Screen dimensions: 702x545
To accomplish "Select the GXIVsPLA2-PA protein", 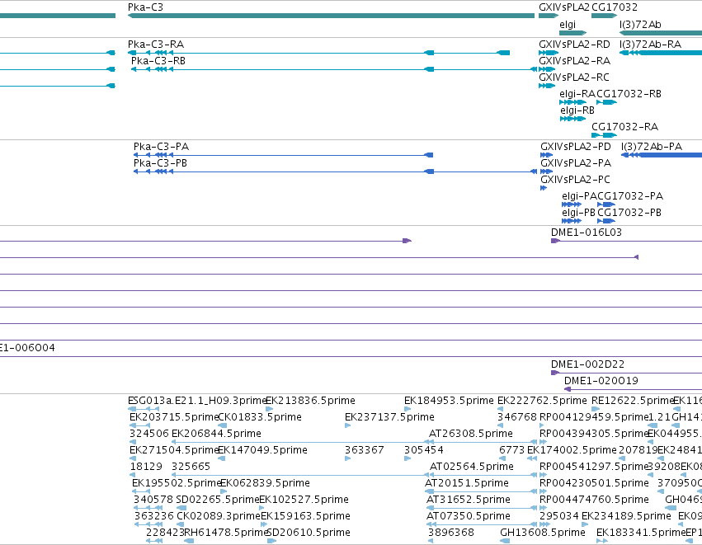I will point(546,171).
